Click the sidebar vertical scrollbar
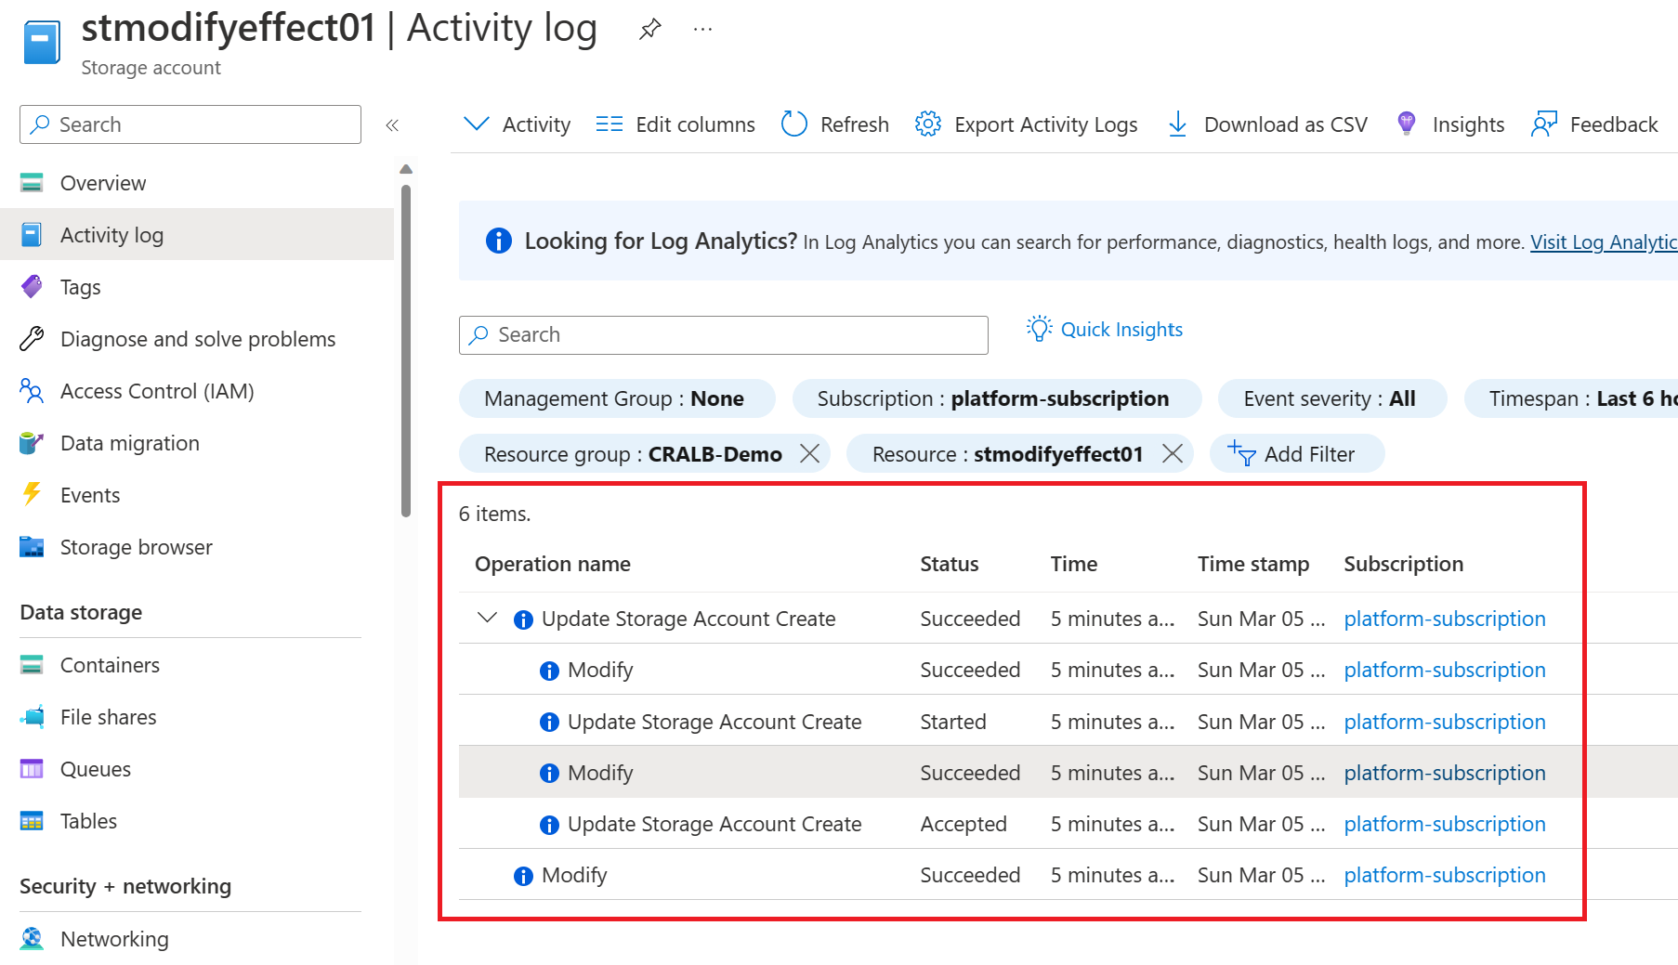The height and width of the screenshot is (965, 1678). pos(405,349)
